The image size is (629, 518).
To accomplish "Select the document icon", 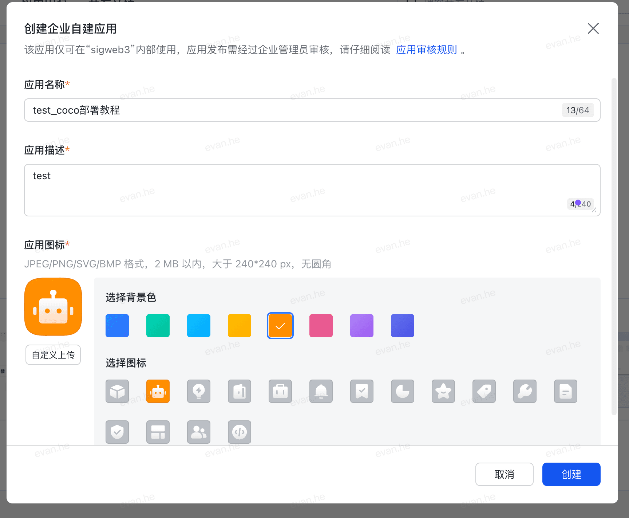I will [x=566, y=391].
